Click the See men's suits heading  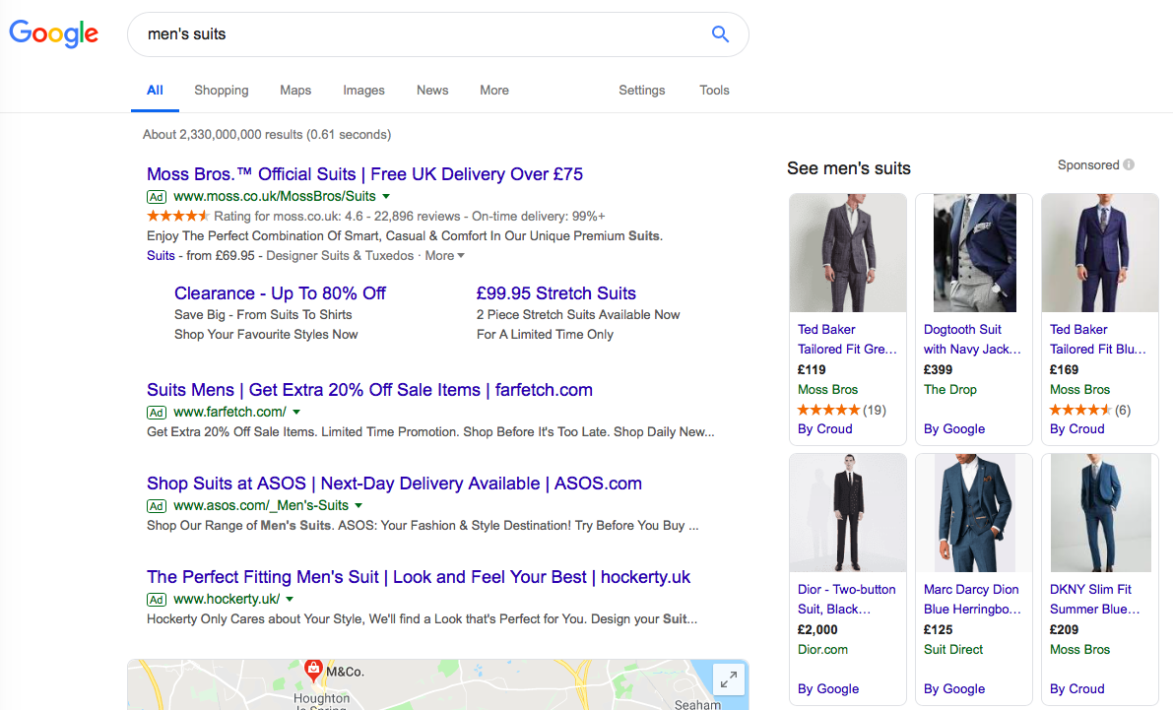click(x=848, y=168)
